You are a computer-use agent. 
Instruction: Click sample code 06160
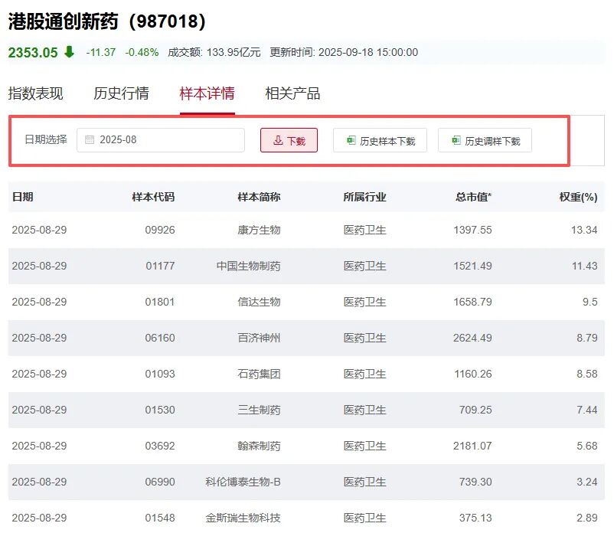(160, 338)
